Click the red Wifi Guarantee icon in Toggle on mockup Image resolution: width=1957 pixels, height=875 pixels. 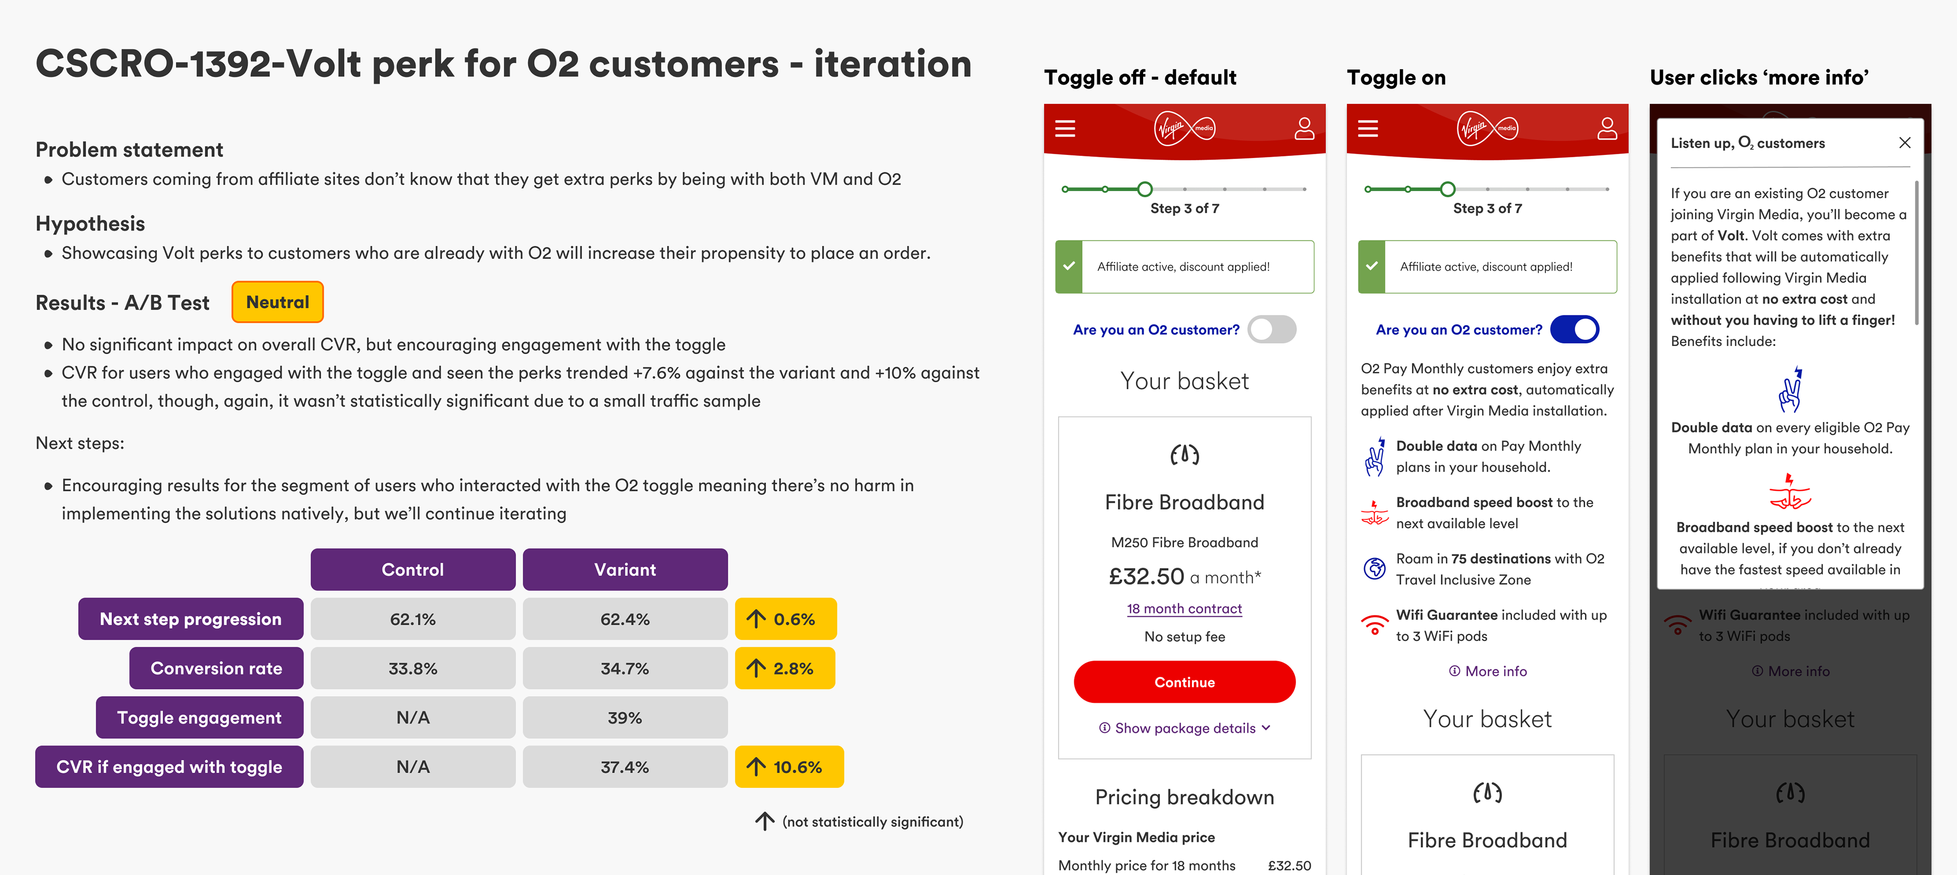tap(1374, 625)
